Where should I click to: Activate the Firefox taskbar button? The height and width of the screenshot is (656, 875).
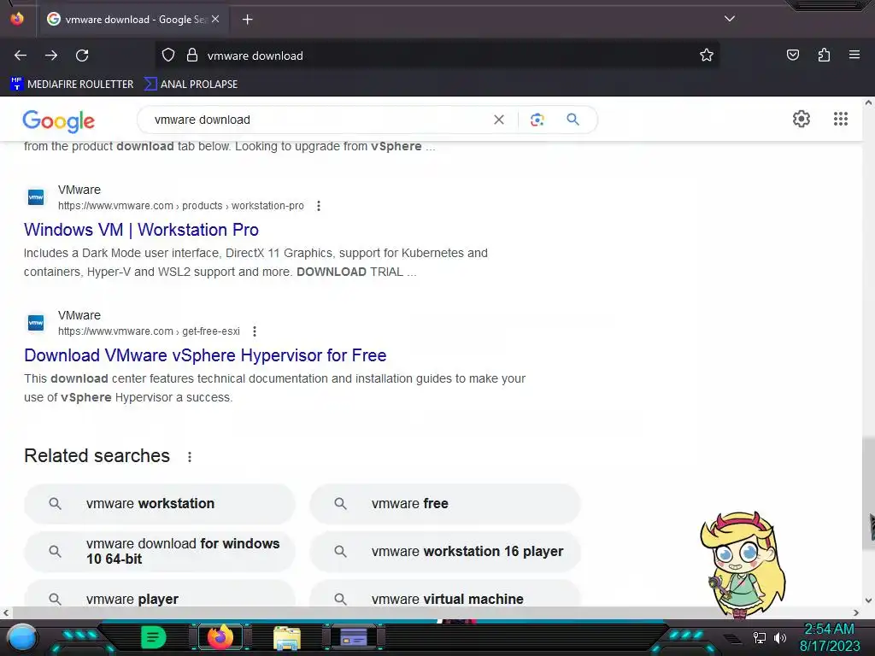(220, 637)
